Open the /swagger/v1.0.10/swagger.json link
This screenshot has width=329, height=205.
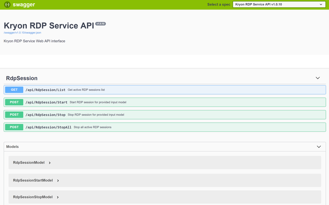click(x=23, y=33)
